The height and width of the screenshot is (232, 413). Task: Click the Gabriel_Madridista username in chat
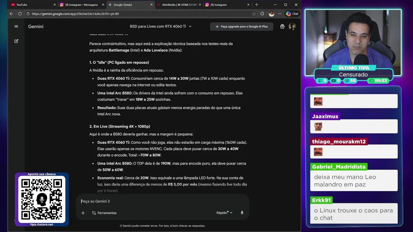(x=338, y=167)
